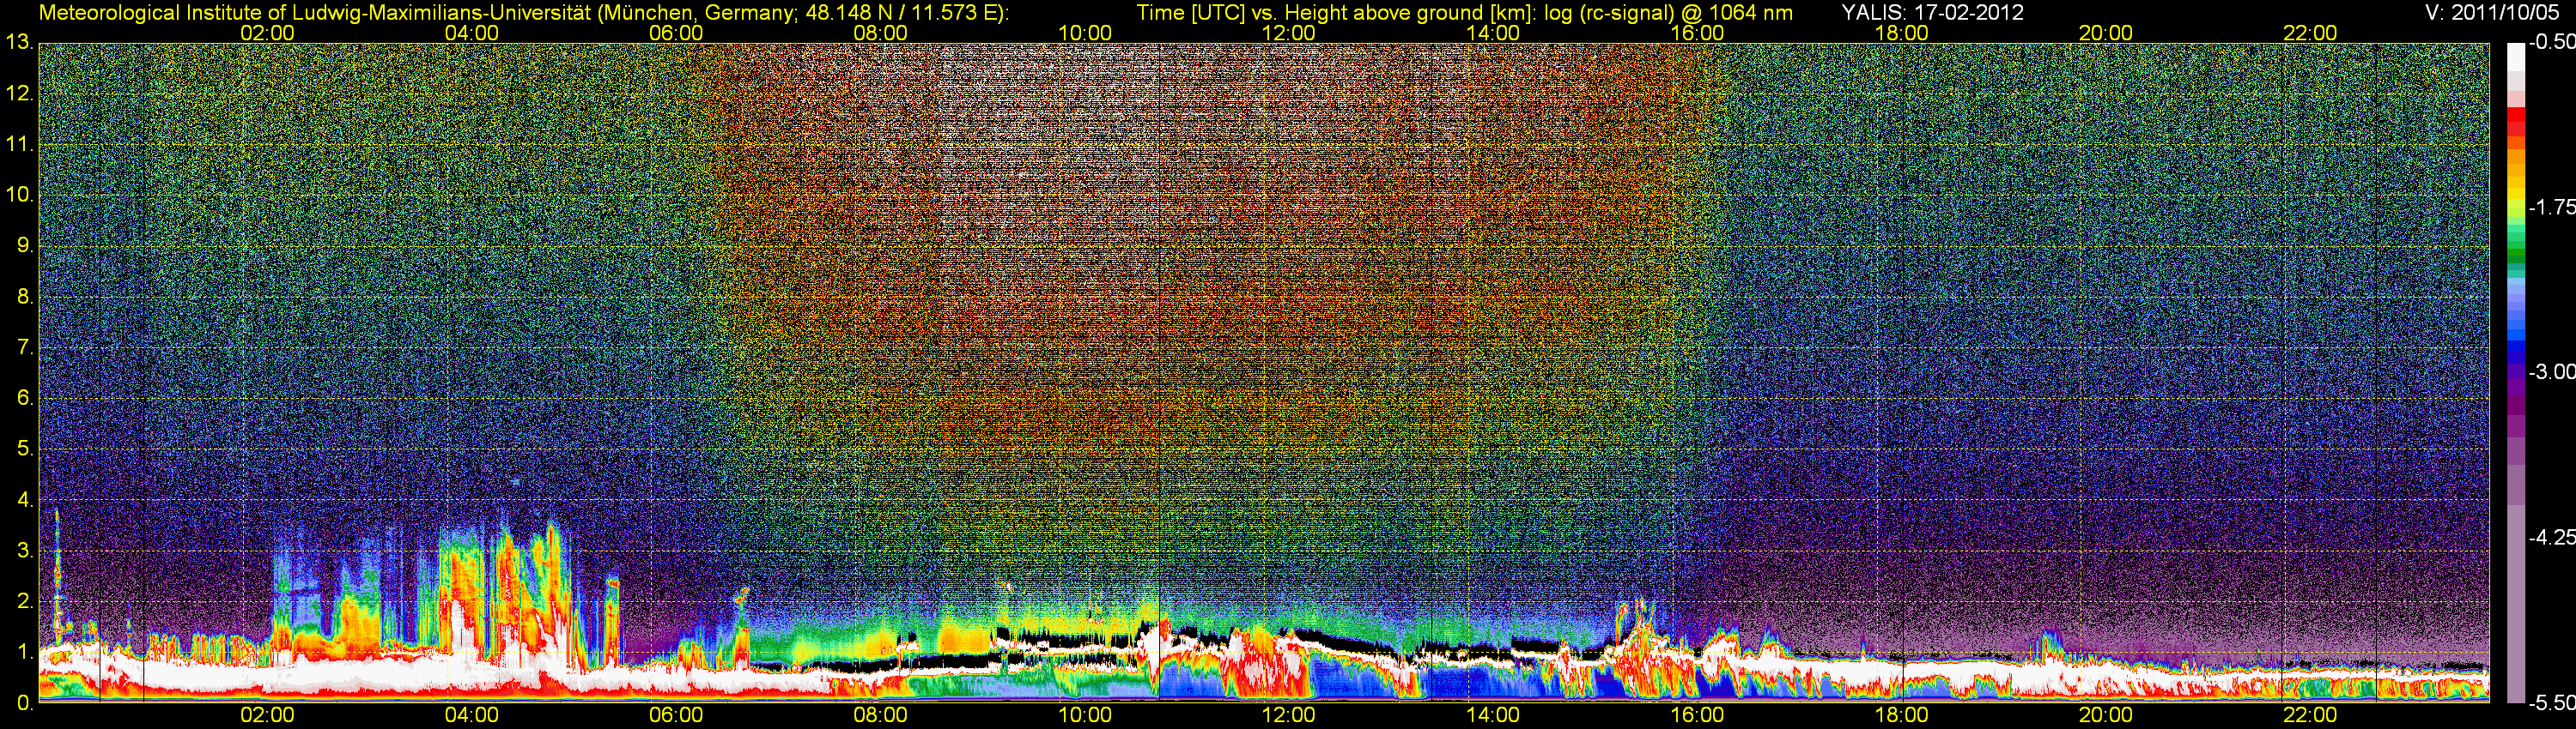
Task: Click the 6 km height axis label
Action: [25, 399]
